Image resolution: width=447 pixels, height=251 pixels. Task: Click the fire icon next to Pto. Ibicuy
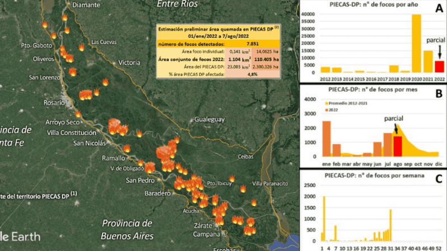click(x=232, y=179)
